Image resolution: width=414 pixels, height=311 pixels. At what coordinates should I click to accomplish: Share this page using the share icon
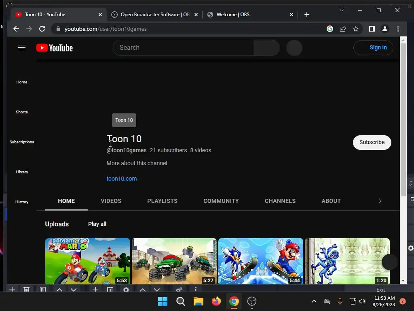(x=343, y=29)
